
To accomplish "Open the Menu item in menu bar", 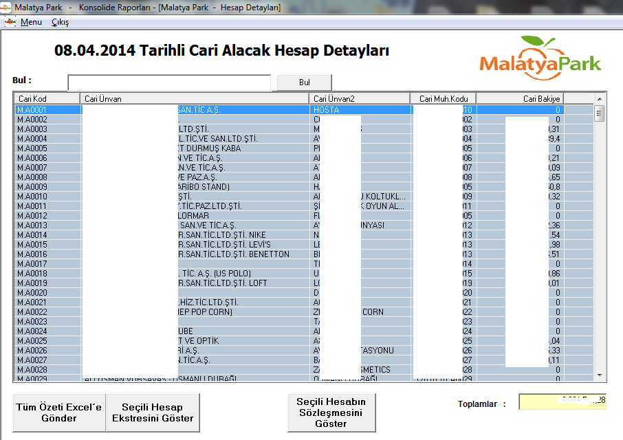I will [x=31, y=22].
